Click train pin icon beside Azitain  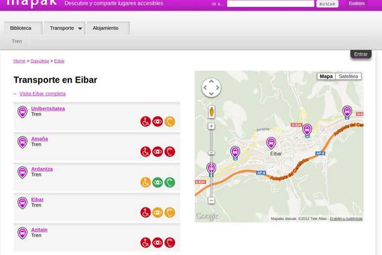pyautogui.click(x=22, y=233)
